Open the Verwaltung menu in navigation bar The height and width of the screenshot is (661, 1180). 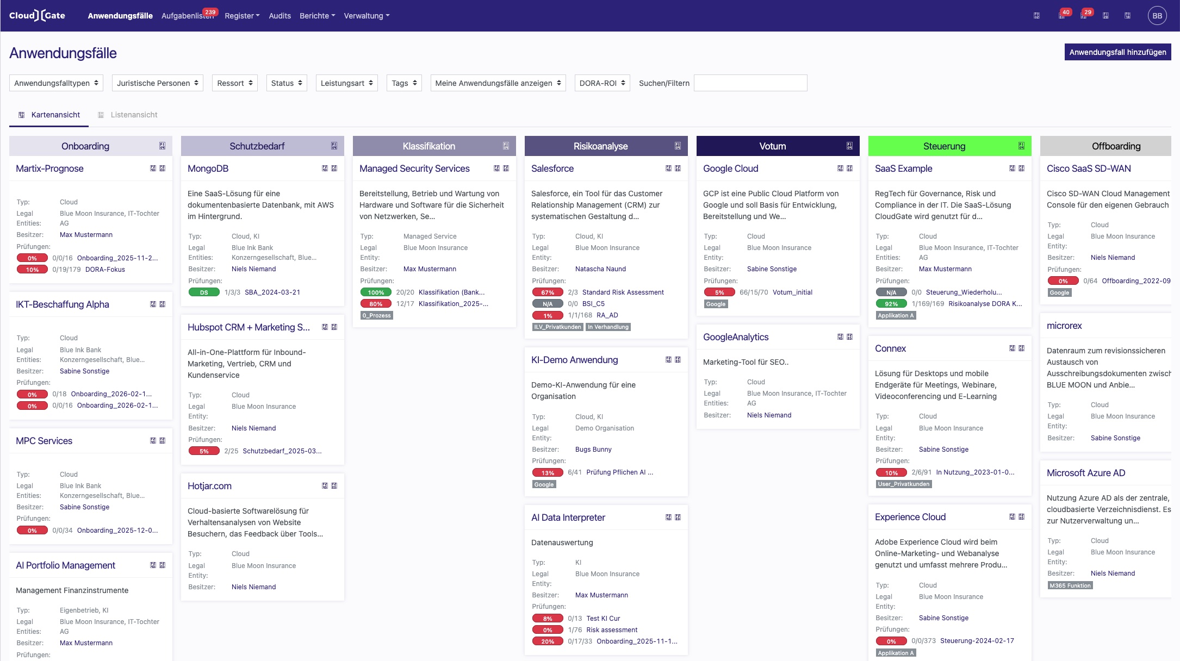point(367,16)
